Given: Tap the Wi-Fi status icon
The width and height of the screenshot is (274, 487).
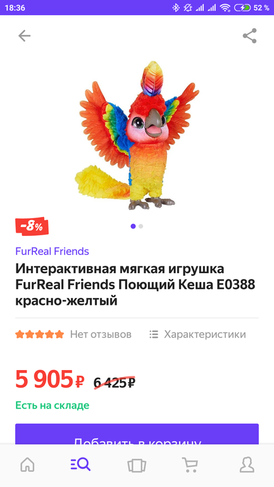Looking at the screenshot, I should [225, 8].
